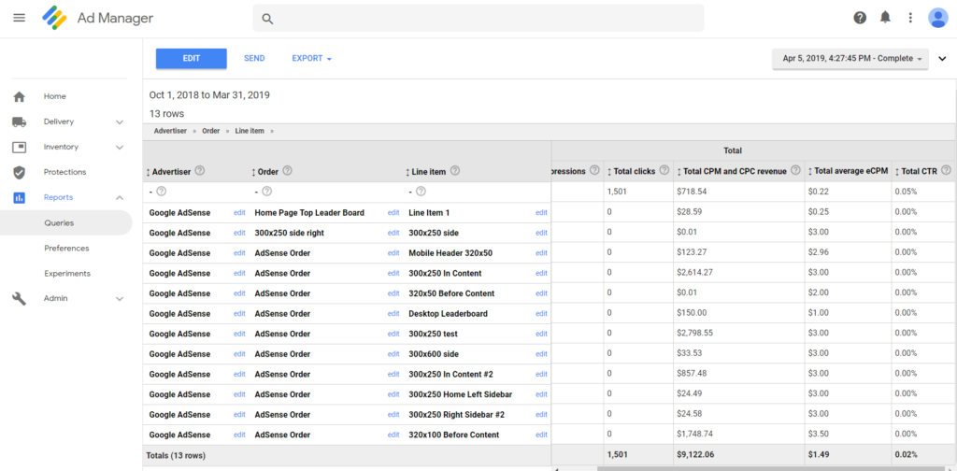
Task: Click edit link for Home Page Top Leader Board order
Action: pos(393,213)
